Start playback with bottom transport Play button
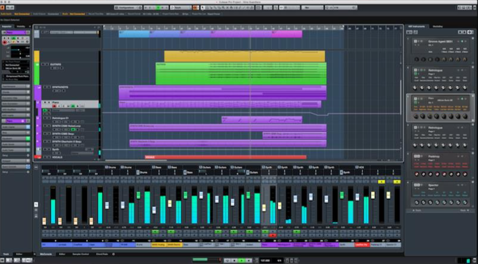 tap(242, 260)
